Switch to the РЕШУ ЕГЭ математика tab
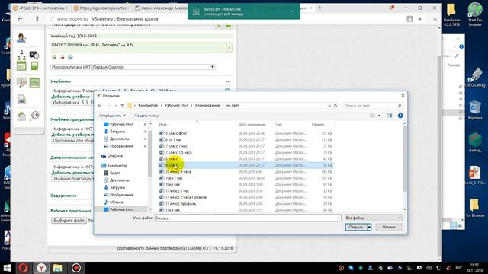Viewport: 488px width, 274px height. click(40, 8)
